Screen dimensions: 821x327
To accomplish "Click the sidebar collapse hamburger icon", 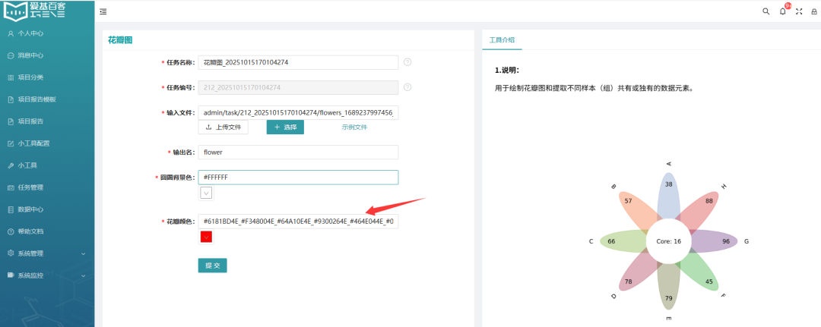I will pos(103,11).
